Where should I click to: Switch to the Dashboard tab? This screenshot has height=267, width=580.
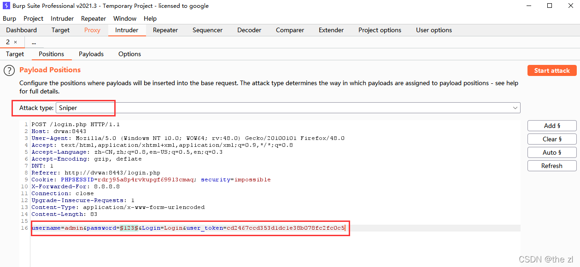22,30
